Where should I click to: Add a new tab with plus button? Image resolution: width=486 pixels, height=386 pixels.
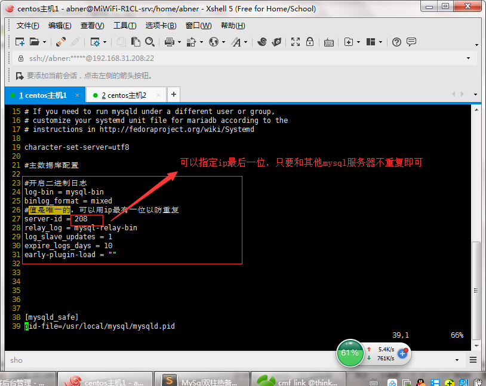coord(174,94)
